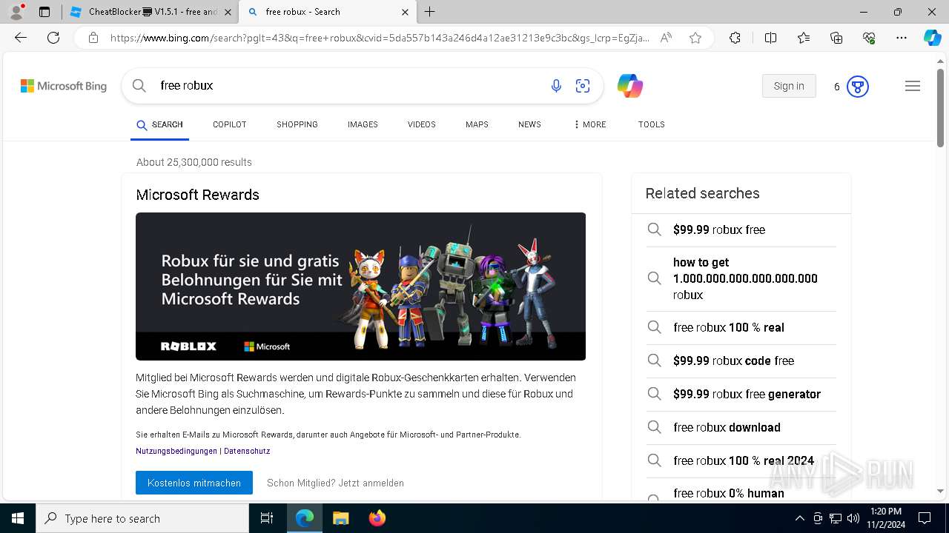Select the SEARCH tab
Viewport: 949px width, 533px height.
(160, 124)
